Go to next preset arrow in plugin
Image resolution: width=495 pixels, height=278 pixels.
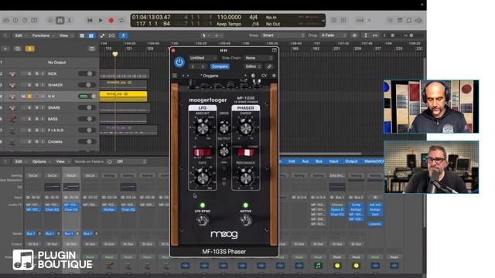203,66
